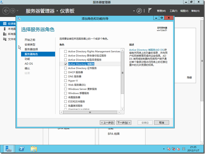This screenshot has height=154, width=205.
Task: Open the 管理(M) menu
Action: point(161,11)
